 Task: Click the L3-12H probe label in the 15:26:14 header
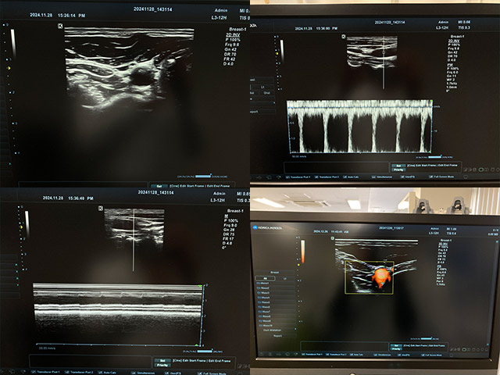point(219,17)
